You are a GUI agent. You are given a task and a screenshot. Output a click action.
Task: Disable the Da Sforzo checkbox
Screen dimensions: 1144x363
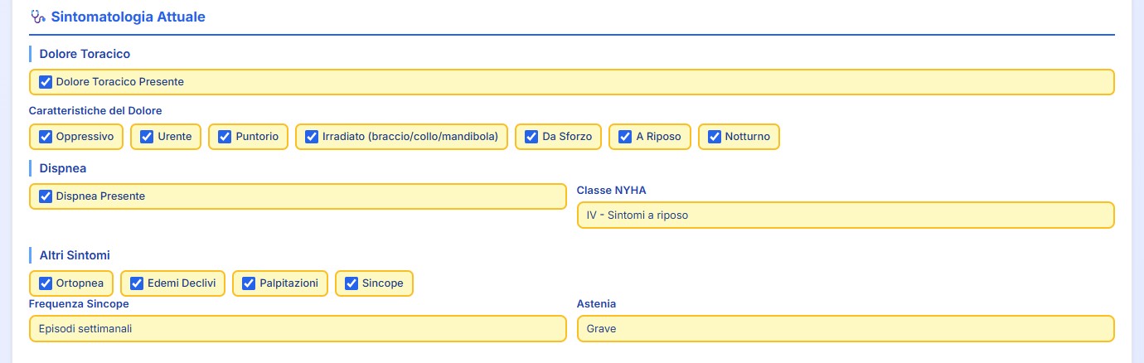coord(531,137)
